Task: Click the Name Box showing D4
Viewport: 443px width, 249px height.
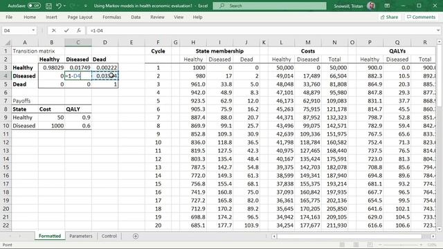Action: click(16, 30)
